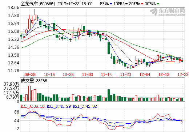Viewport: 189px width, 132px height.
Task: Click the RSI_B:41.29 indicator label
Action: pos(59,106)
